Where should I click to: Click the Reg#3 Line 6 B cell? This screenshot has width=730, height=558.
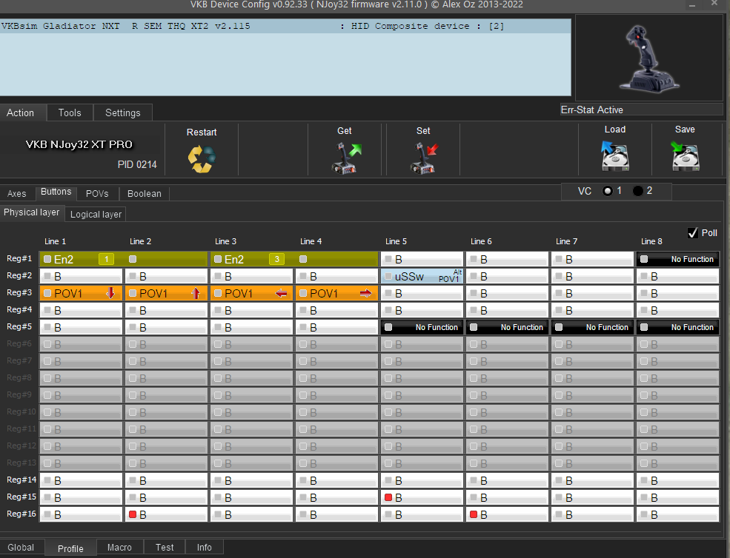(x=507, y=293)
